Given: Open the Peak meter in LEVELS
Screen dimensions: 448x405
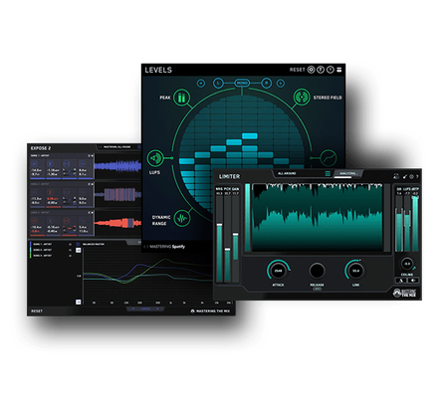Looking at the screenshot, I should coord(181,98).
